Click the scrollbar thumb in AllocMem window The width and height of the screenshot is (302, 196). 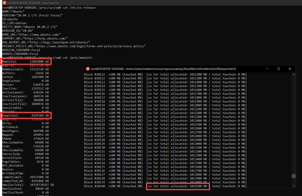click(293, 176)
